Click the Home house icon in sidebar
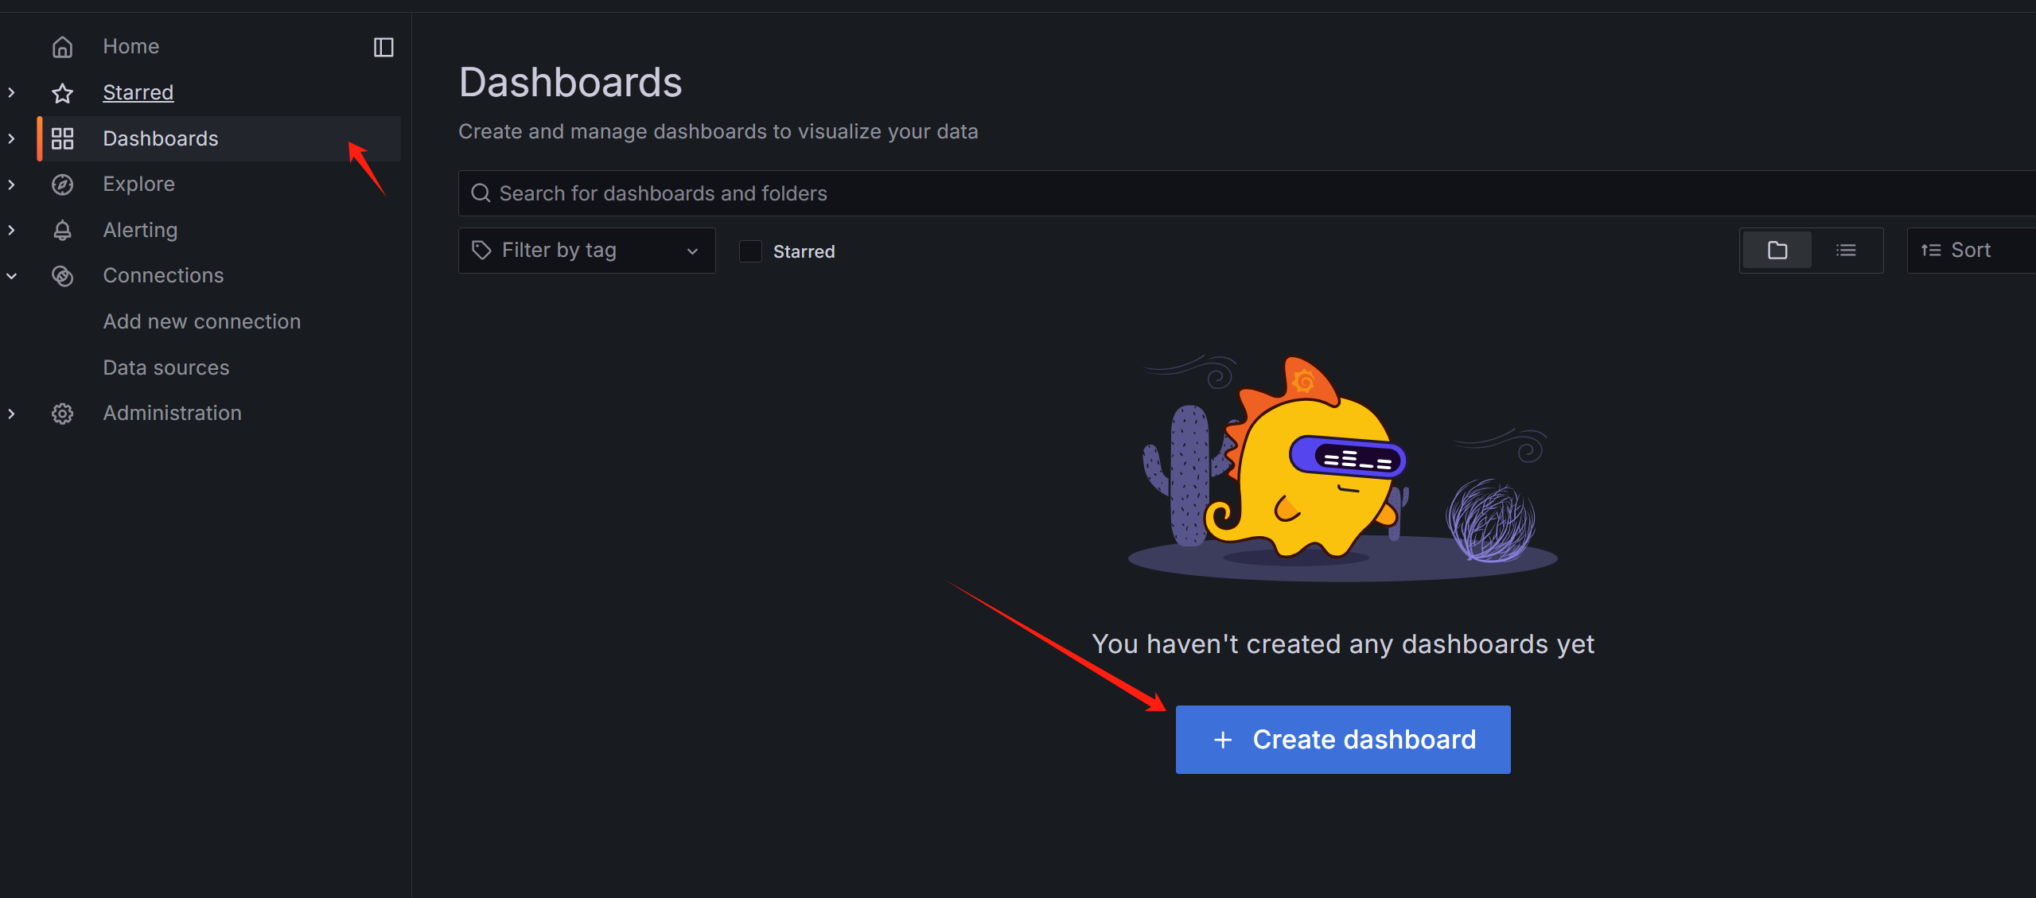Viewport: 2036px width, 898px height. [62, 47]
